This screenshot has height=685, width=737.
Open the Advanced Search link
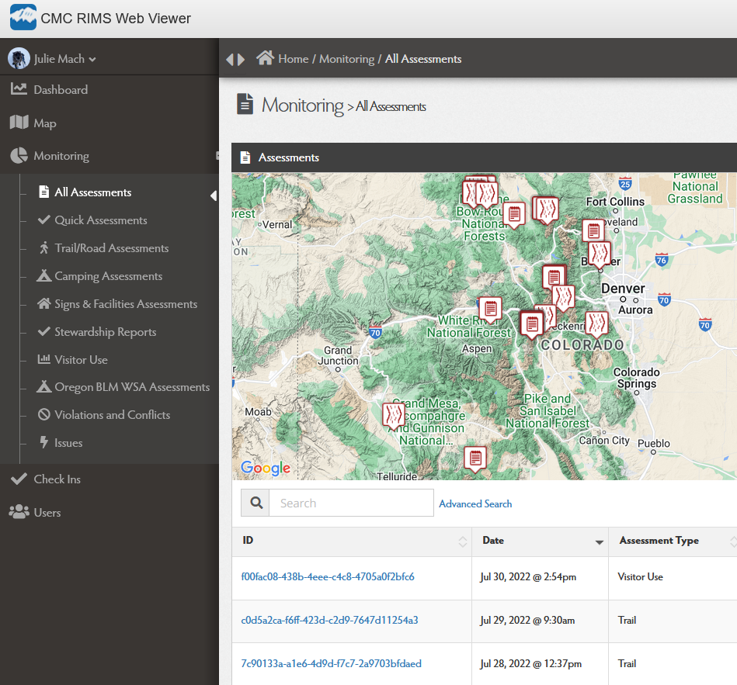(475, 503)
